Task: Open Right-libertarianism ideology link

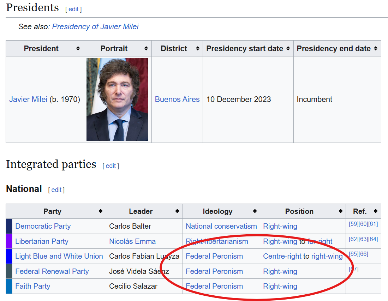Action: pyautogui.click(x=217, y=241)
